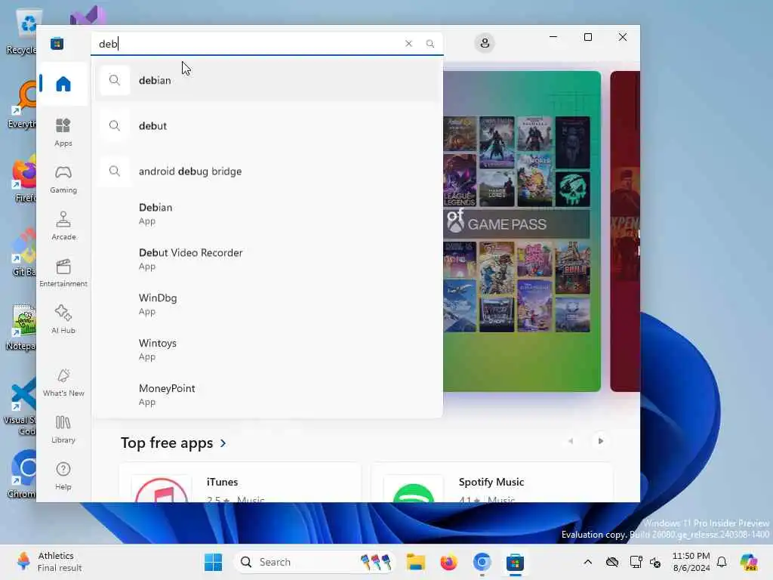Open the Game Pass promotional banner

click(522, 231)
